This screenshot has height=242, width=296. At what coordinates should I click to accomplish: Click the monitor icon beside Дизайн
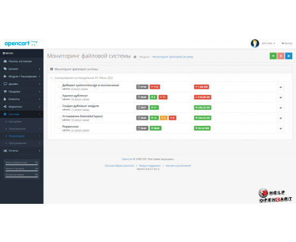(x=5, y=84)
